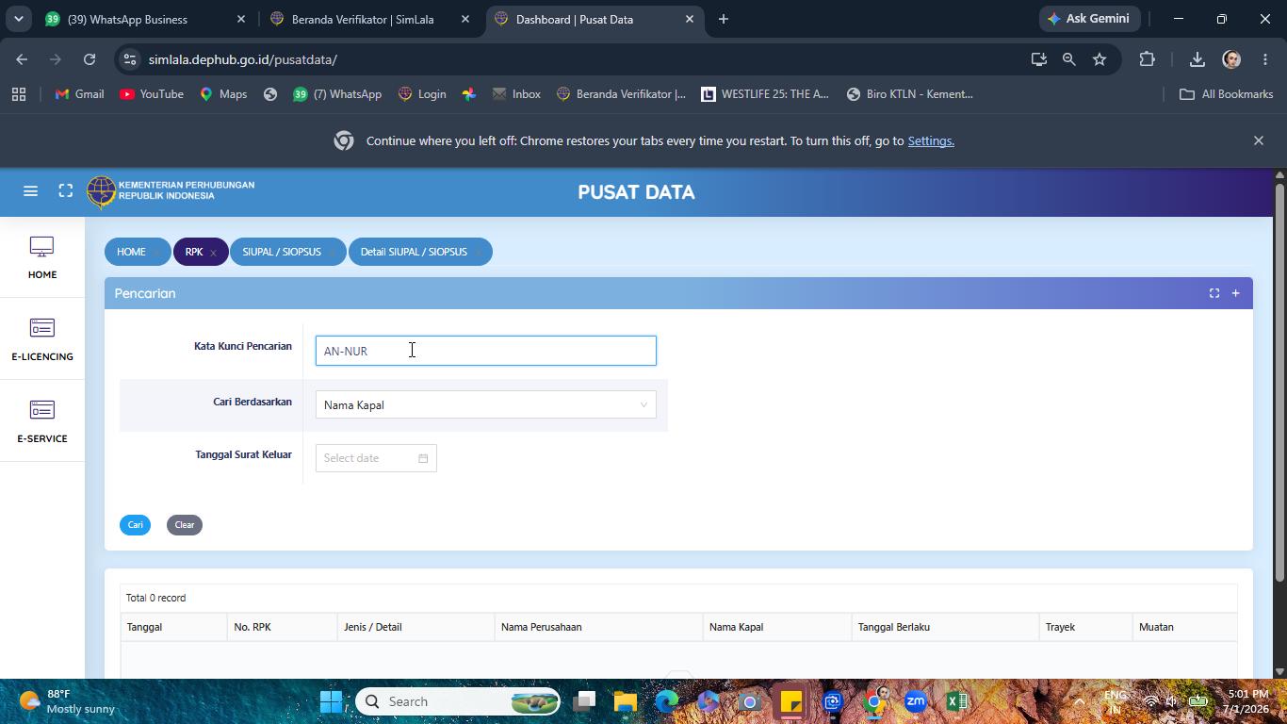Open Excel from taskbar
This screenshot has width=1287, height=724.
coord(956,701)
